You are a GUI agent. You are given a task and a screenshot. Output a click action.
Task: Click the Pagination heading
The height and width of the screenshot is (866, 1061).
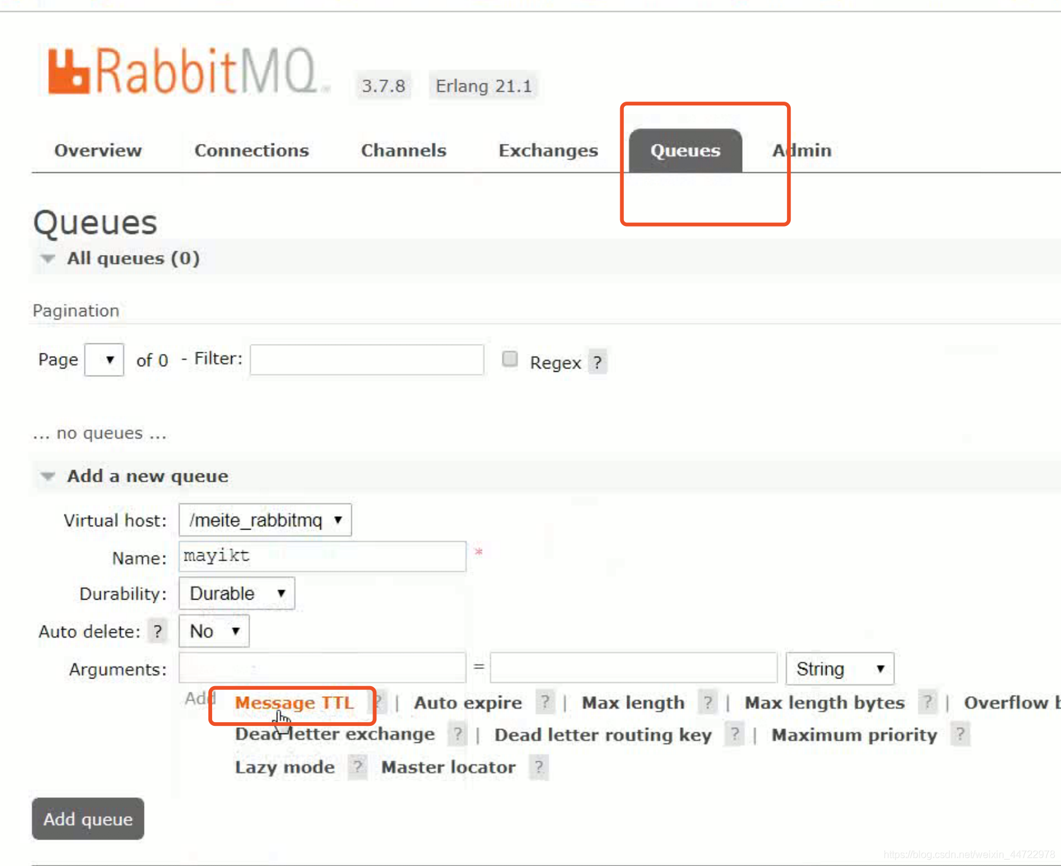76,311
